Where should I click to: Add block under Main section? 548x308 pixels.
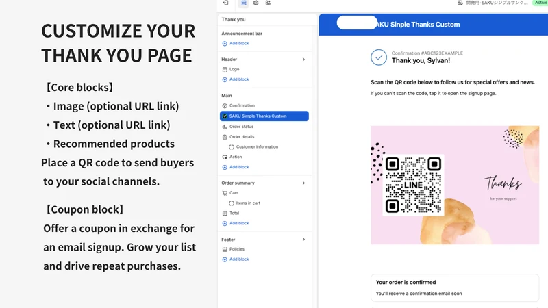(239, 167)
